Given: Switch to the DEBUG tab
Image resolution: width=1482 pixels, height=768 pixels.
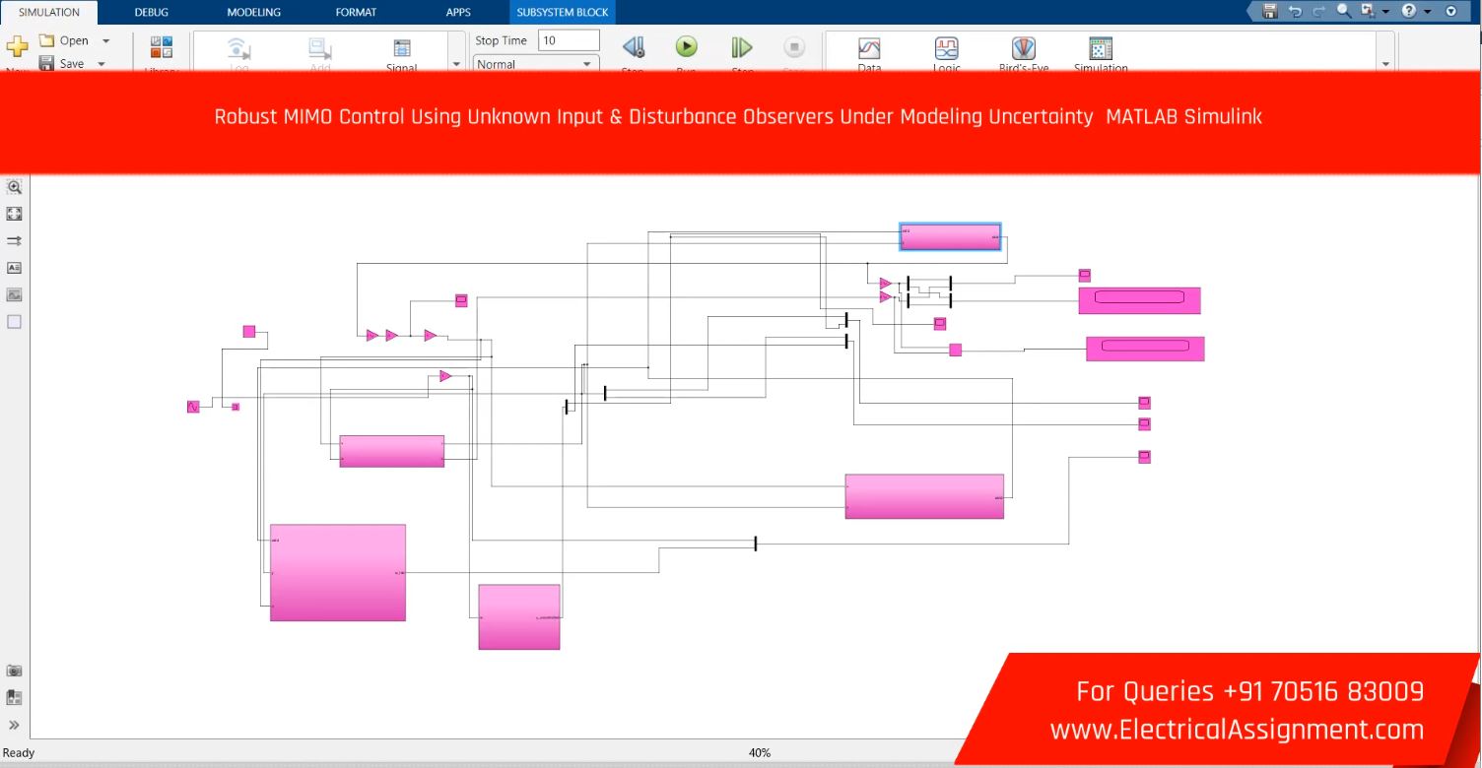Looking at the screenshot, I should [152, 13].
